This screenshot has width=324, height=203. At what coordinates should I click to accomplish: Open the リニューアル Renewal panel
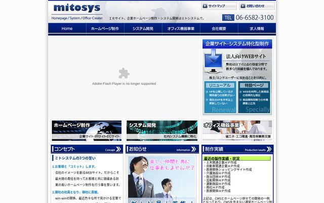click(x=220, y=97)
